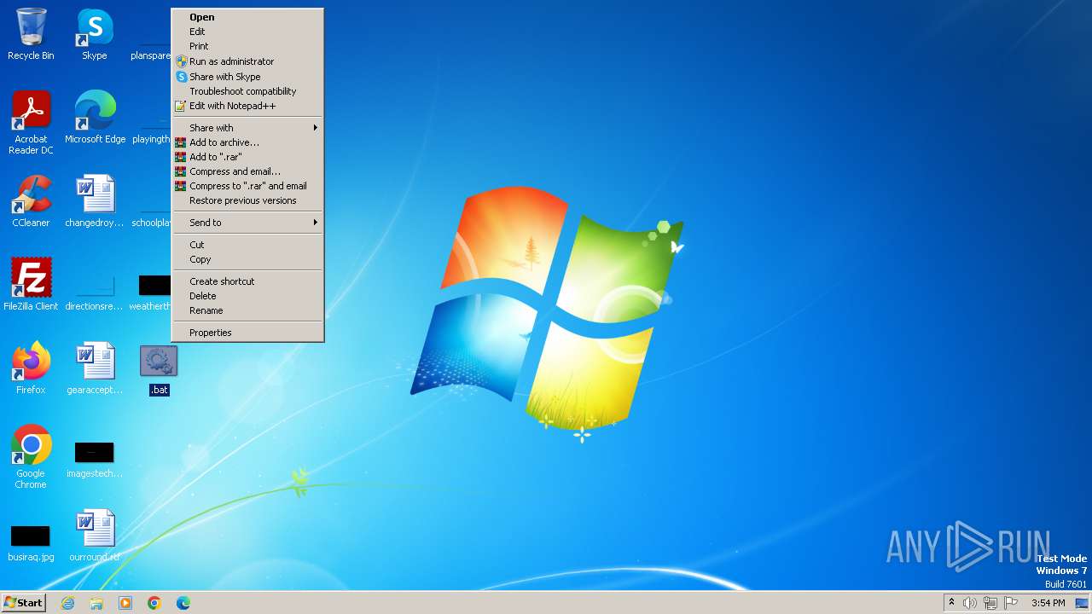
Task: Choose Rename in the context menu
Action: pos(247,310)
